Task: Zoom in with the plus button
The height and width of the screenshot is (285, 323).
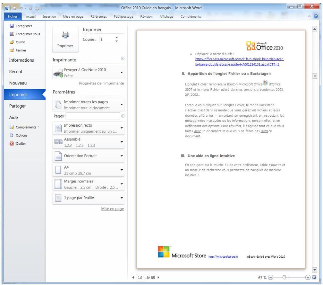Action: click(308, 278)
